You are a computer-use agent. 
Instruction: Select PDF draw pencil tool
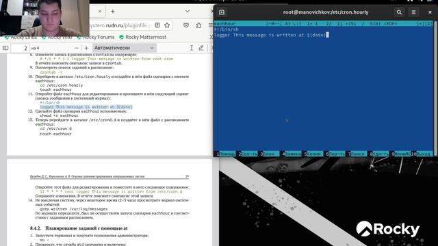point(201,48)
